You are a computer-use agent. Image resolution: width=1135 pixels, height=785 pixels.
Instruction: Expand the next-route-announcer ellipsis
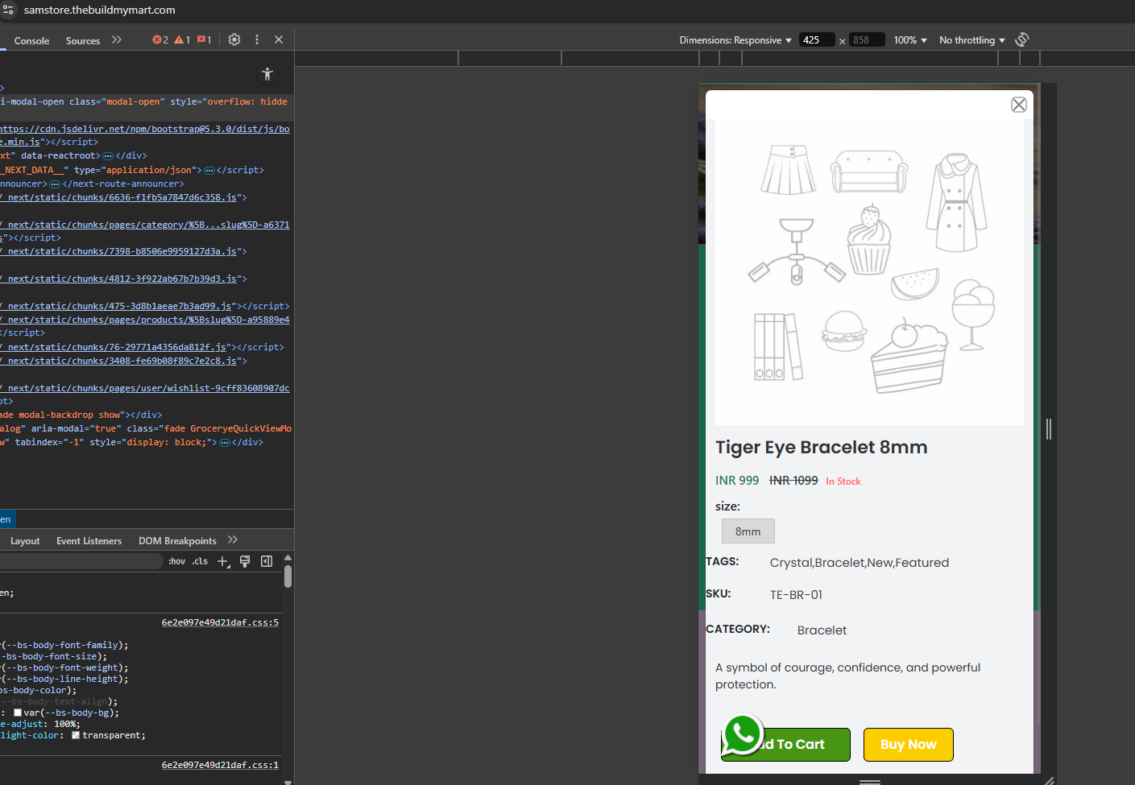point(55,184)
